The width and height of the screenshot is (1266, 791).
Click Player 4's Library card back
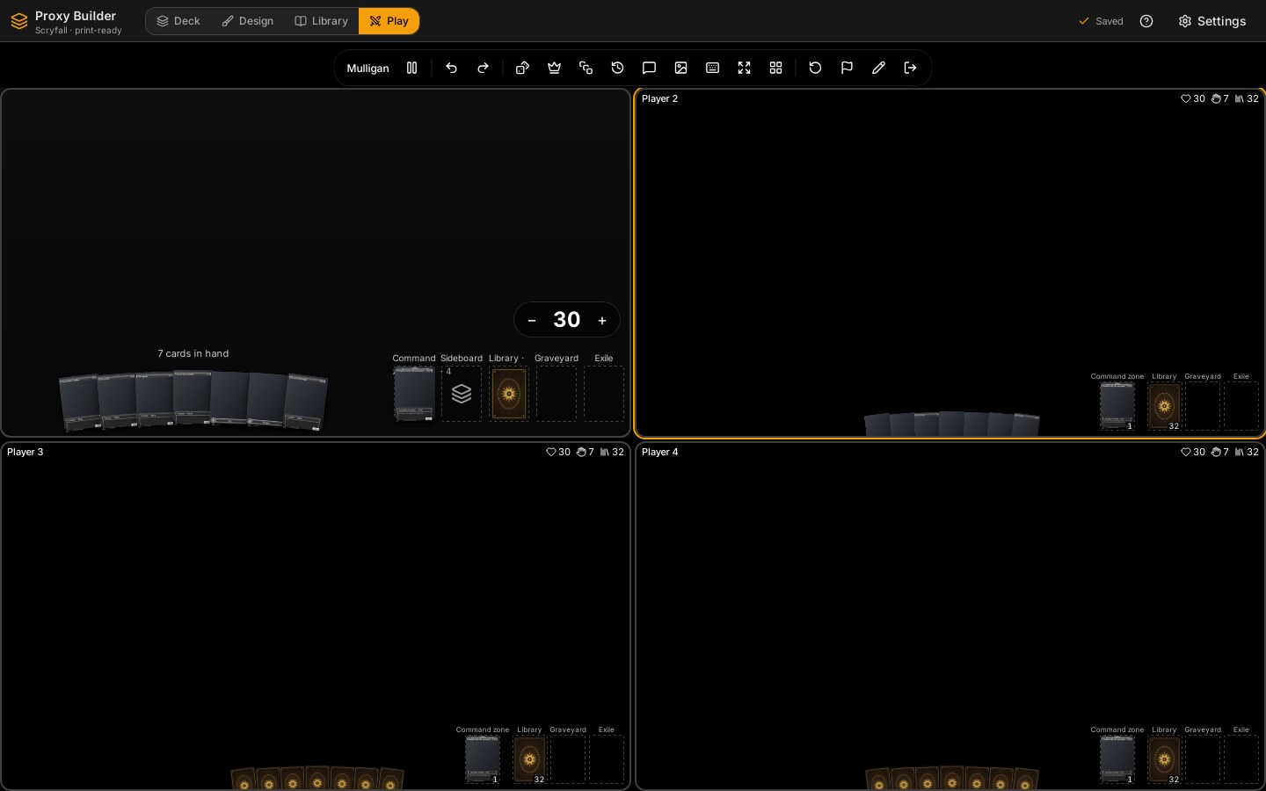[x=1164, y=759]
